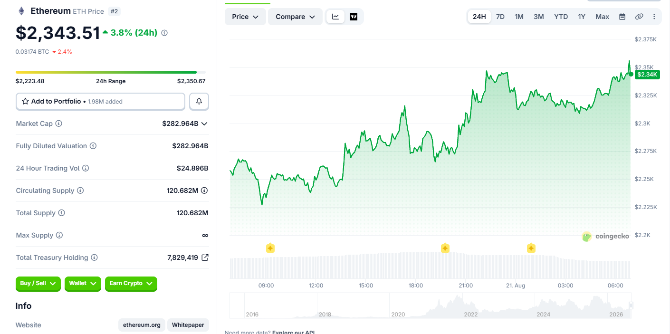The image size is (670, 334).
Task: Select the 24H time range
Action: point(479,17)
